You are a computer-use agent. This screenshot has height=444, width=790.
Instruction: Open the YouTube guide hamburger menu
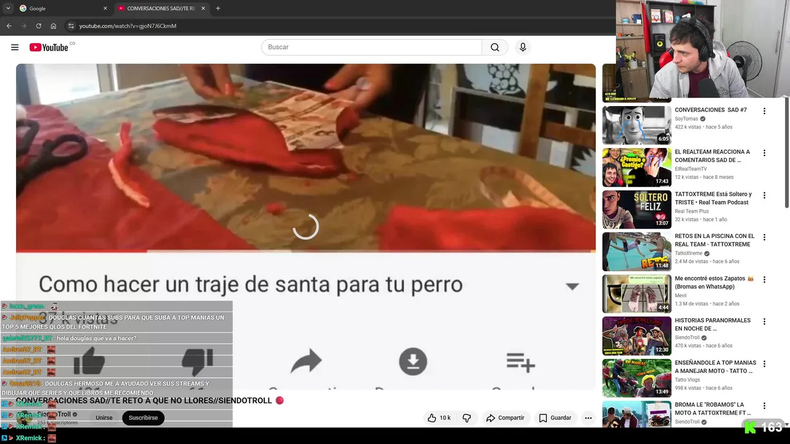point(15,47)
